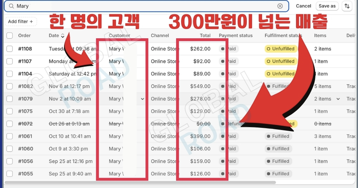358x188 pixels.
Task: Click the Payment status column header
Action: 236,35
